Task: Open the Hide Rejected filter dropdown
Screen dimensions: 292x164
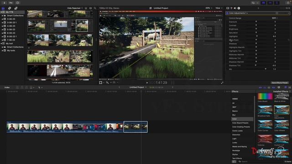Action: [x=75, y=8]
